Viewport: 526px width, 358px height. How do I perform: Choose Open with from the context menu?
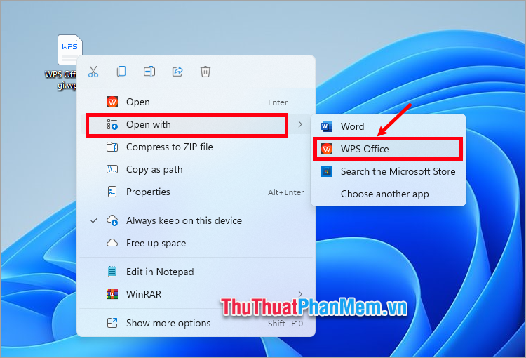click(196, 124)
